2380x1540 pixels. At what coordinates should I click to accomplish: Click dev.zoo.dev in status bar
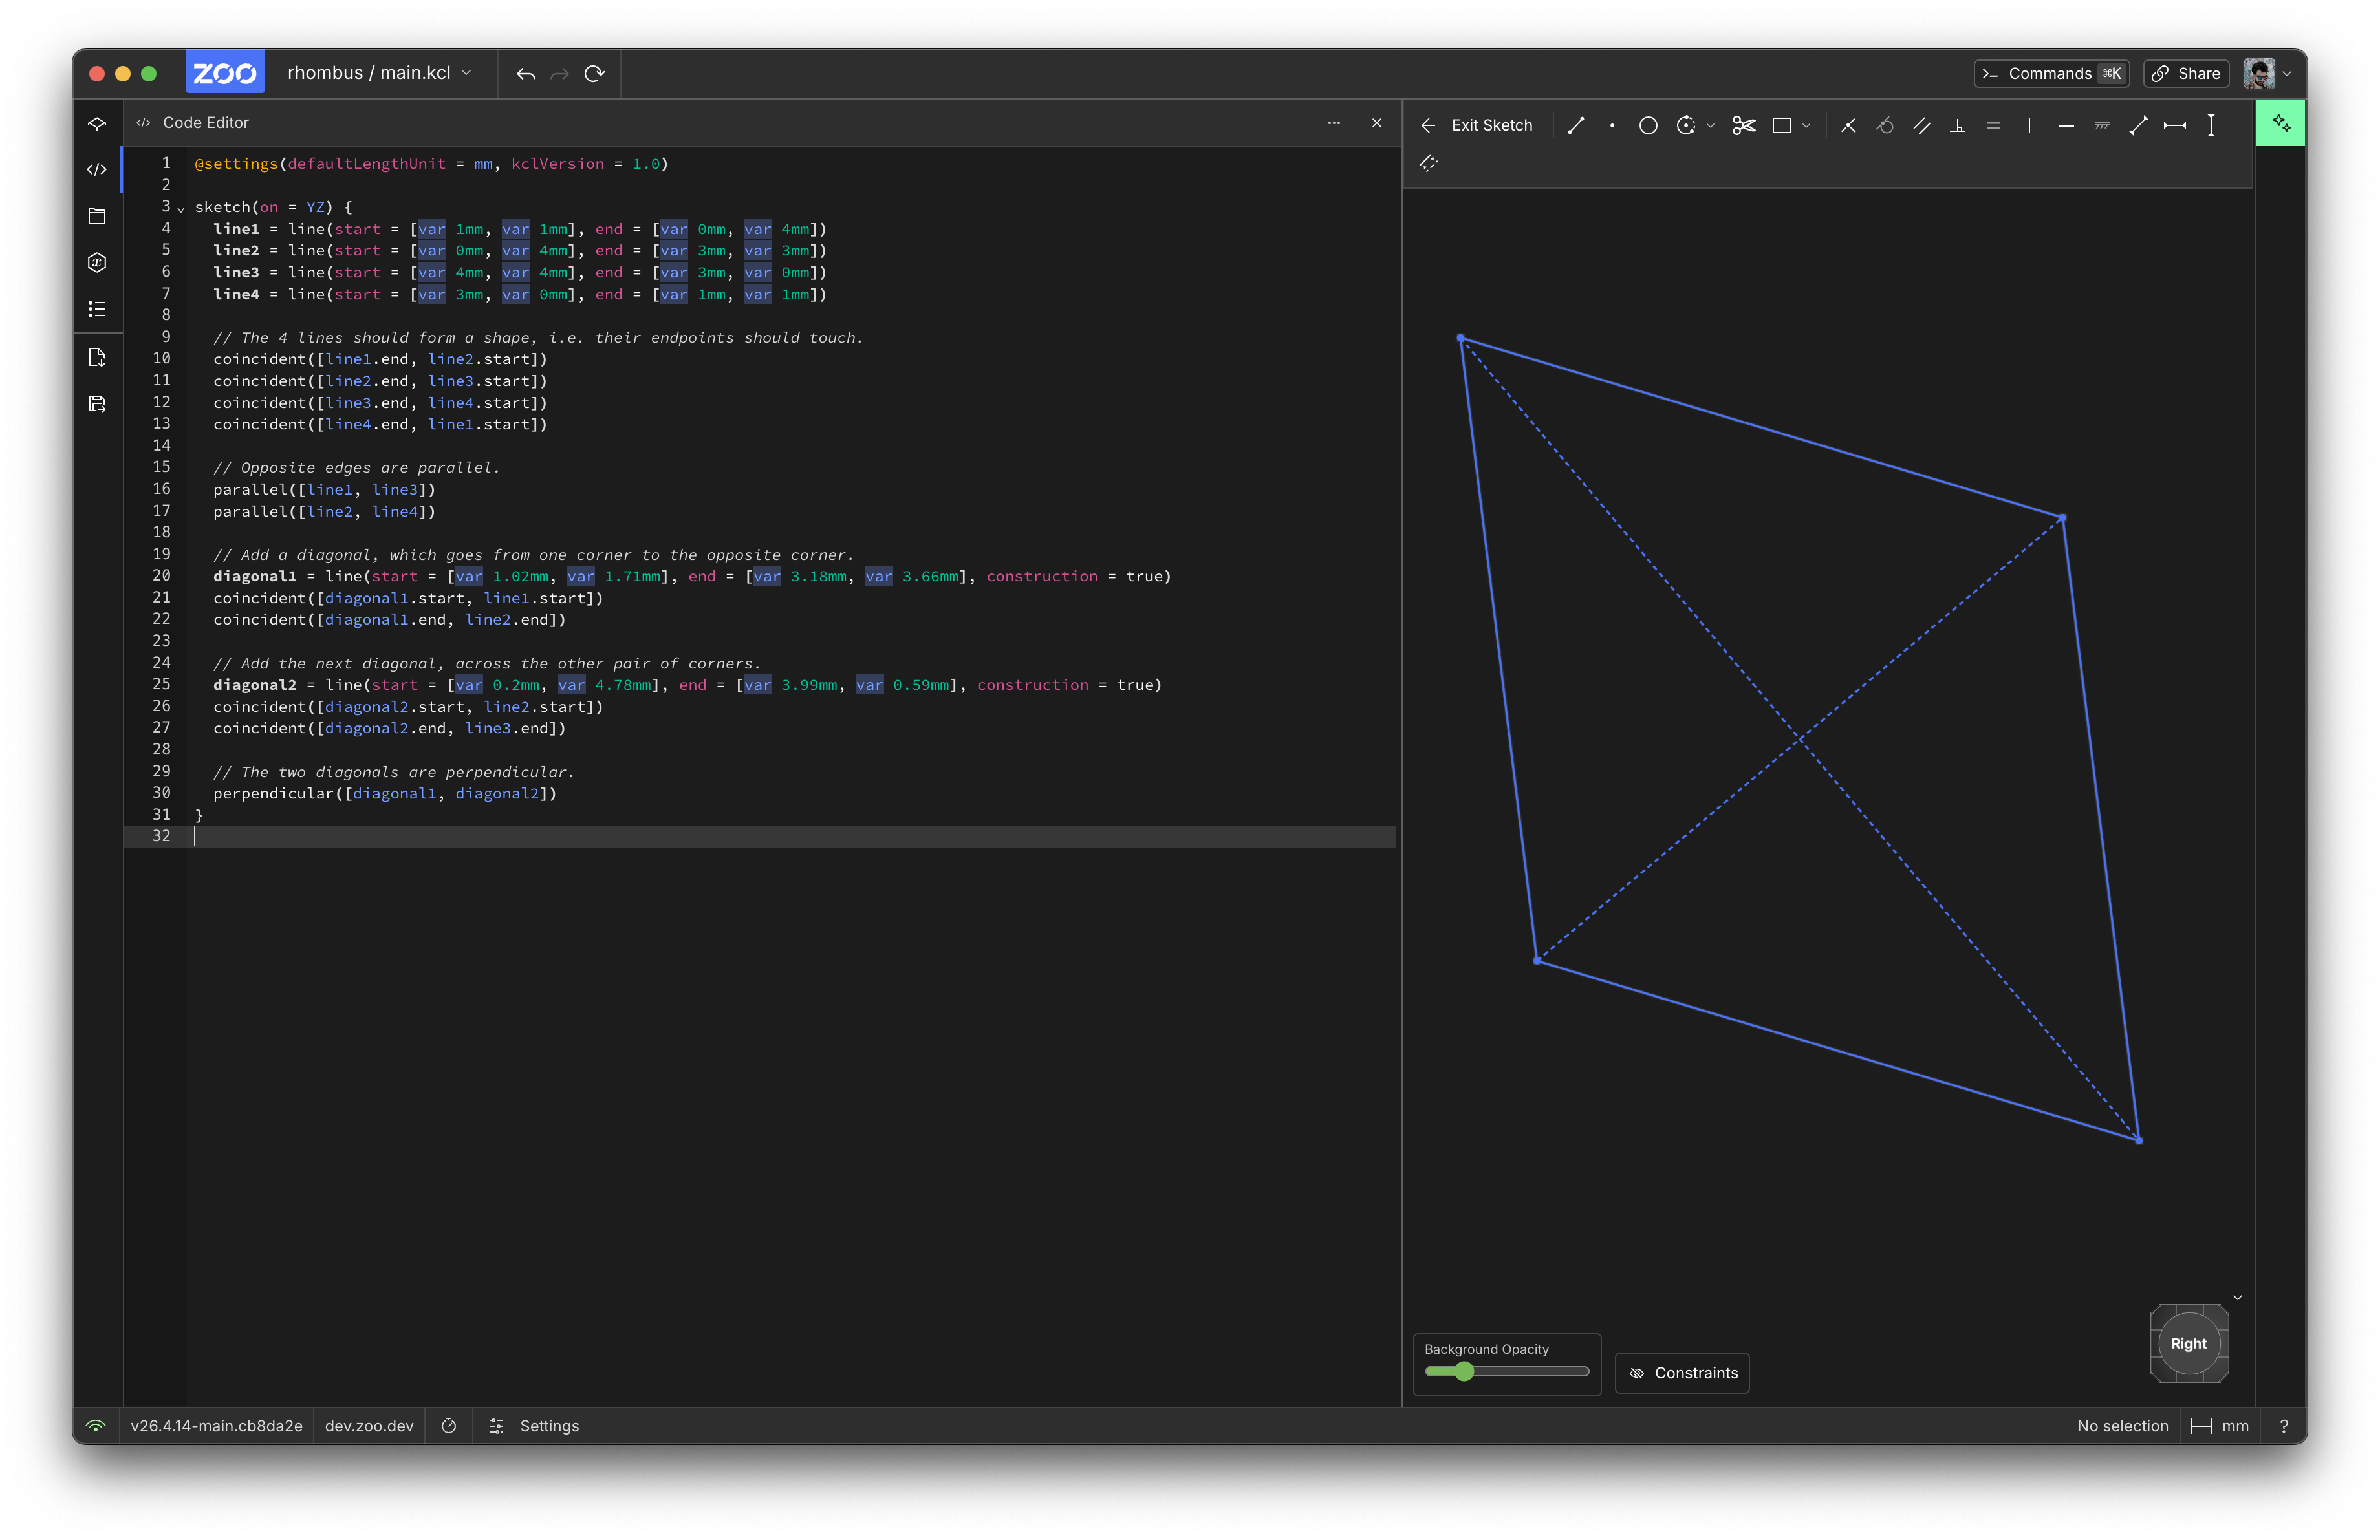click(x=369, y=1426)
